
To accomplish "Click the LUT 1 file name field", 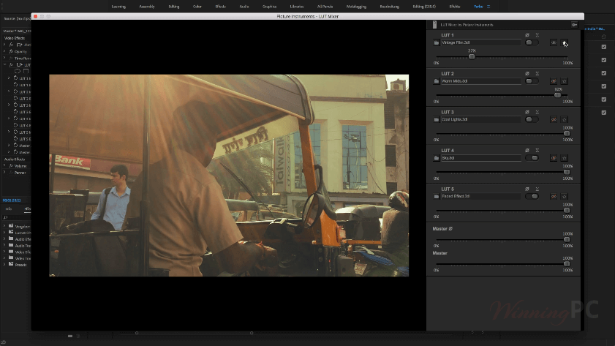I will point(481,42).
